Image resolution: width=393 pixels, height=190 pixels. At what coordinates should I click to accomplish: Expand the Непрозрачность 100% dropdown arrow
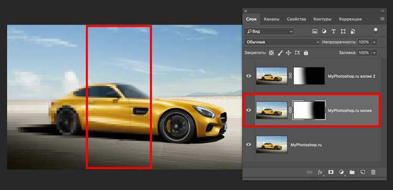[x=375, y=42]
